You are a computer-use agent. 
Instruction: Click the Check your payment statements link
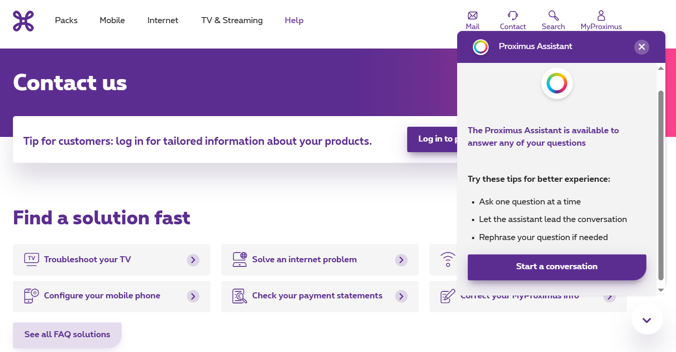click(x=317, y=296)
